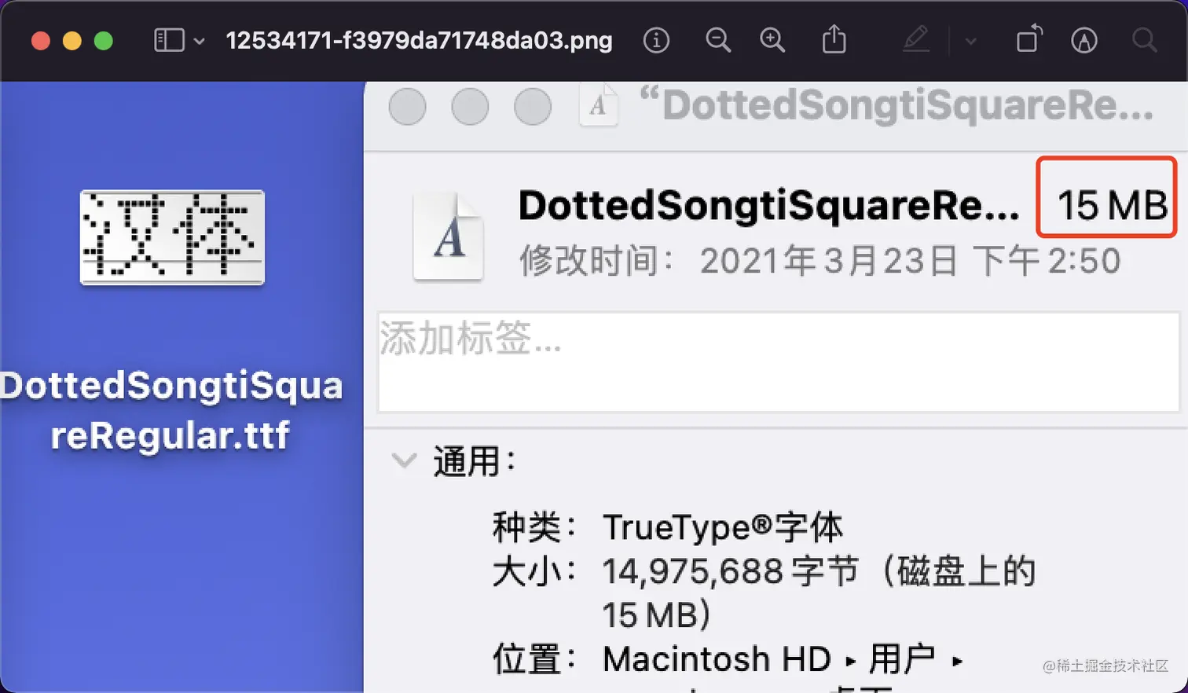This screenshot has width=1188, height=693.
Task: Select the Highlight pencil tool
Action: 916,39
